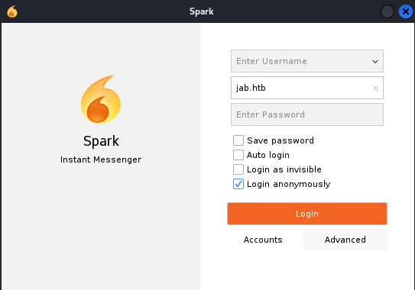Click the orange Login button
Viewport: 415px width, 290px height.
(307, 214)
